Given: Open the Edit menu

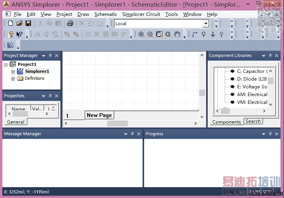Looking at the screenshot, I should coord(31,14).
